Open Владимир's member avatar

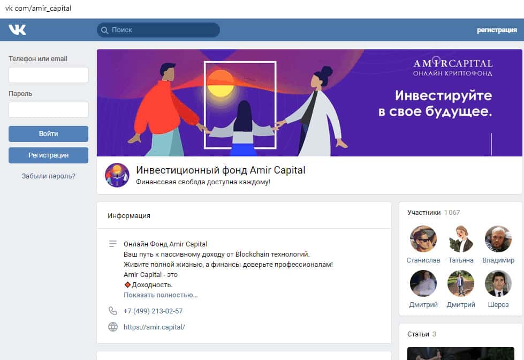[498, 239]
